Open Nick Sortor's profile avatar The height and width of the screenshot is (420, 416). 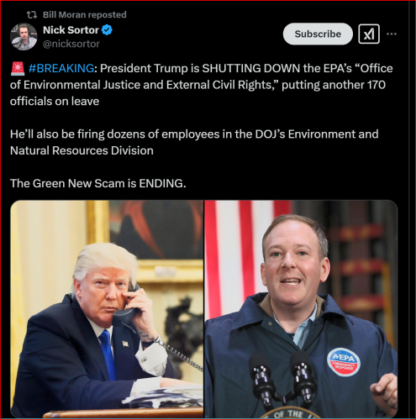click(24, 37)
